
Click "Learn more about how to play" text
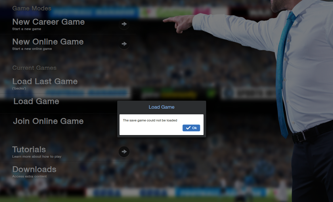tap(37, 157)
